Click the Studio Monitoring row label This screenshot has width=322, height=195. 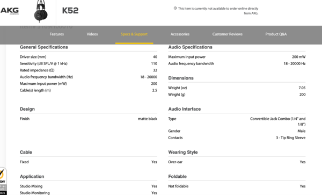[x=34, y=193]
